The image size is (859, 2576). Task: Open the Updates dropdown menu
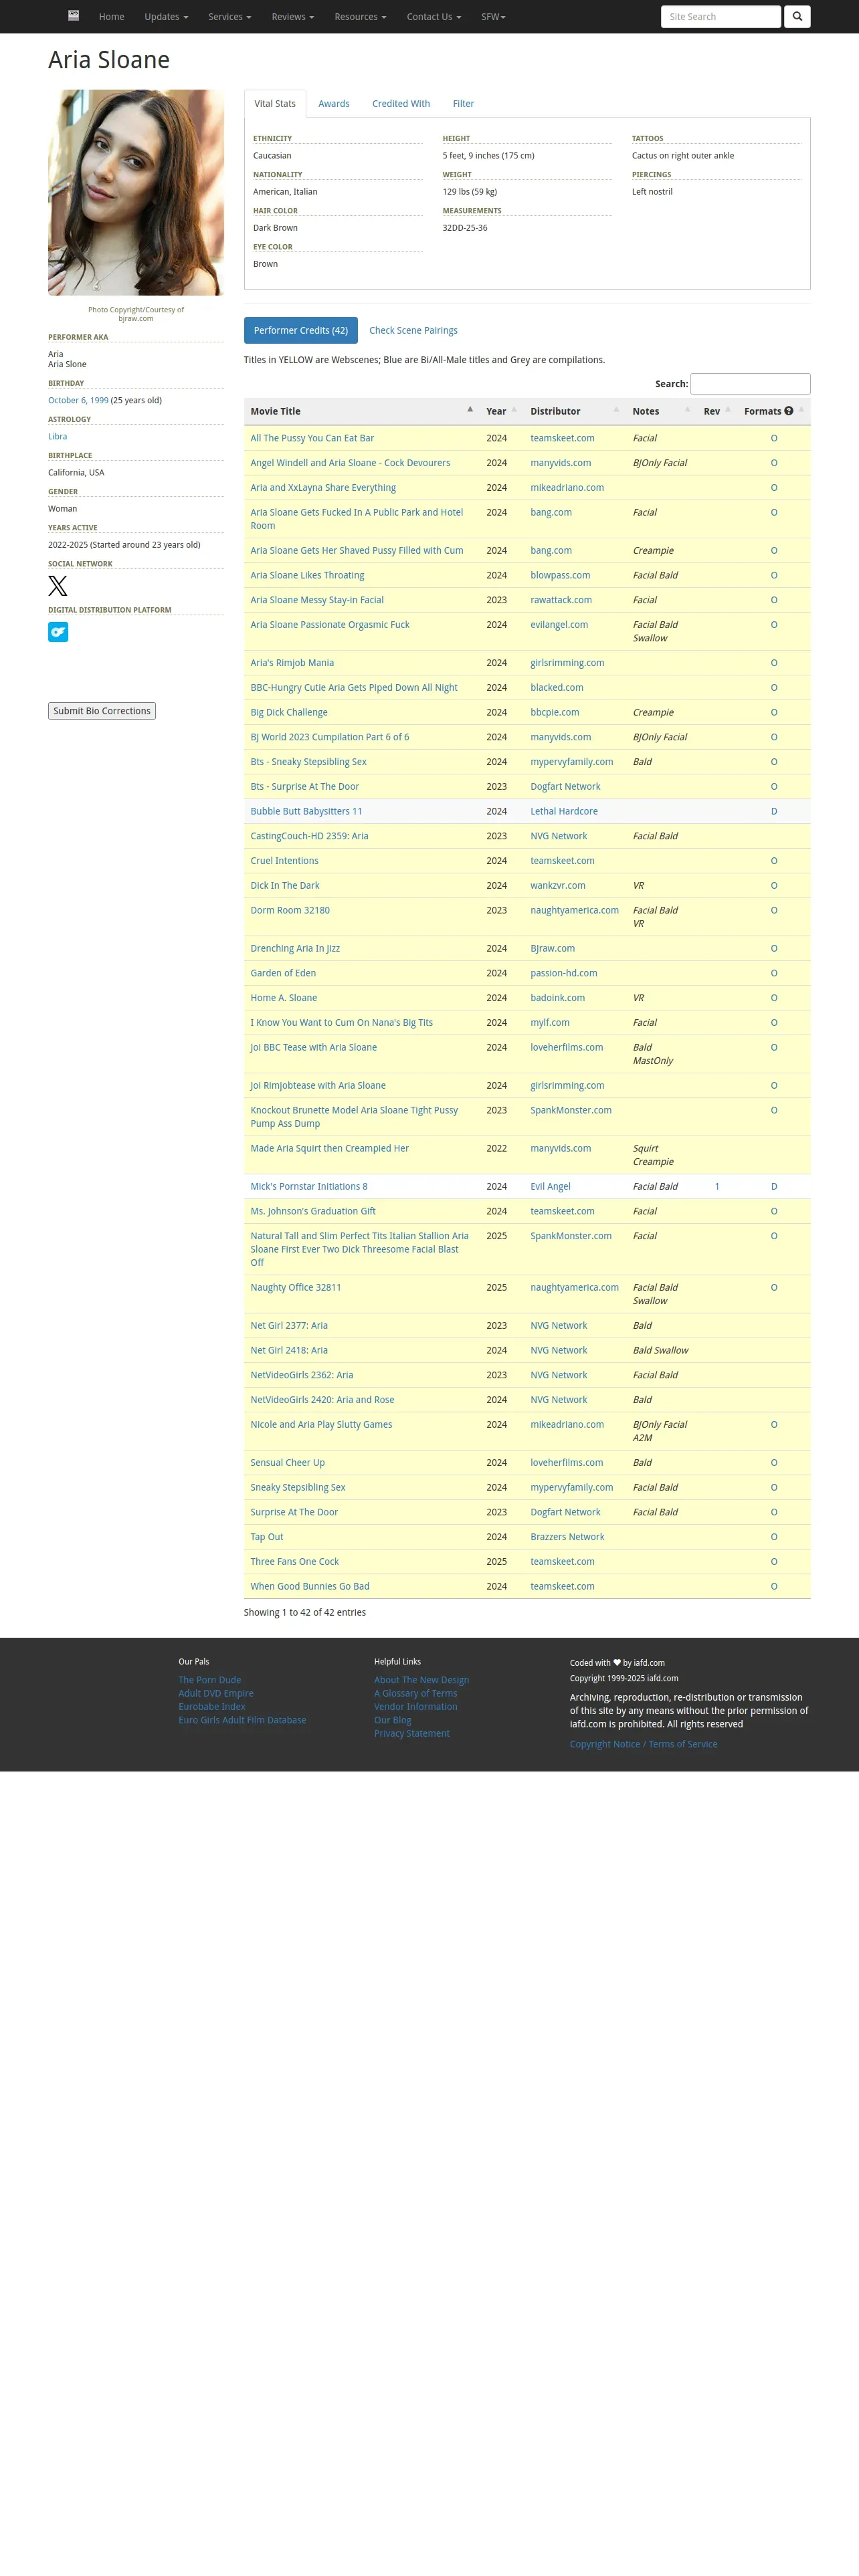[166, 17]
